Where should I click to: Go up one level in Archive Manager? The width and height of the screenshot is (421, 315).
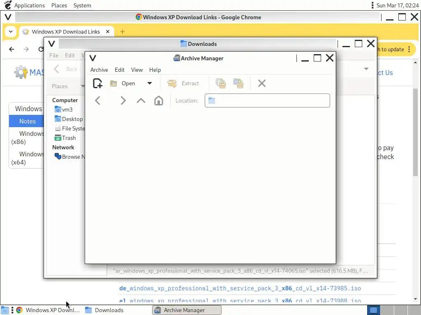[x=141, y=101]
